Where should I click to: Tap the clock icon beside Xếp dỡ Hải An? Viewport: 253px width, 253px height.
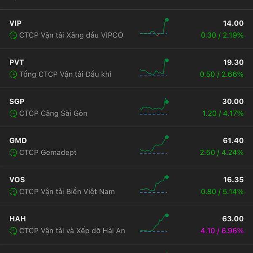(x=13, y=231)
